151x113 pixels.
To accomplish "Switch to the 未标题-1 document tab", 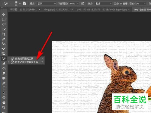I will tap(23, 9).
